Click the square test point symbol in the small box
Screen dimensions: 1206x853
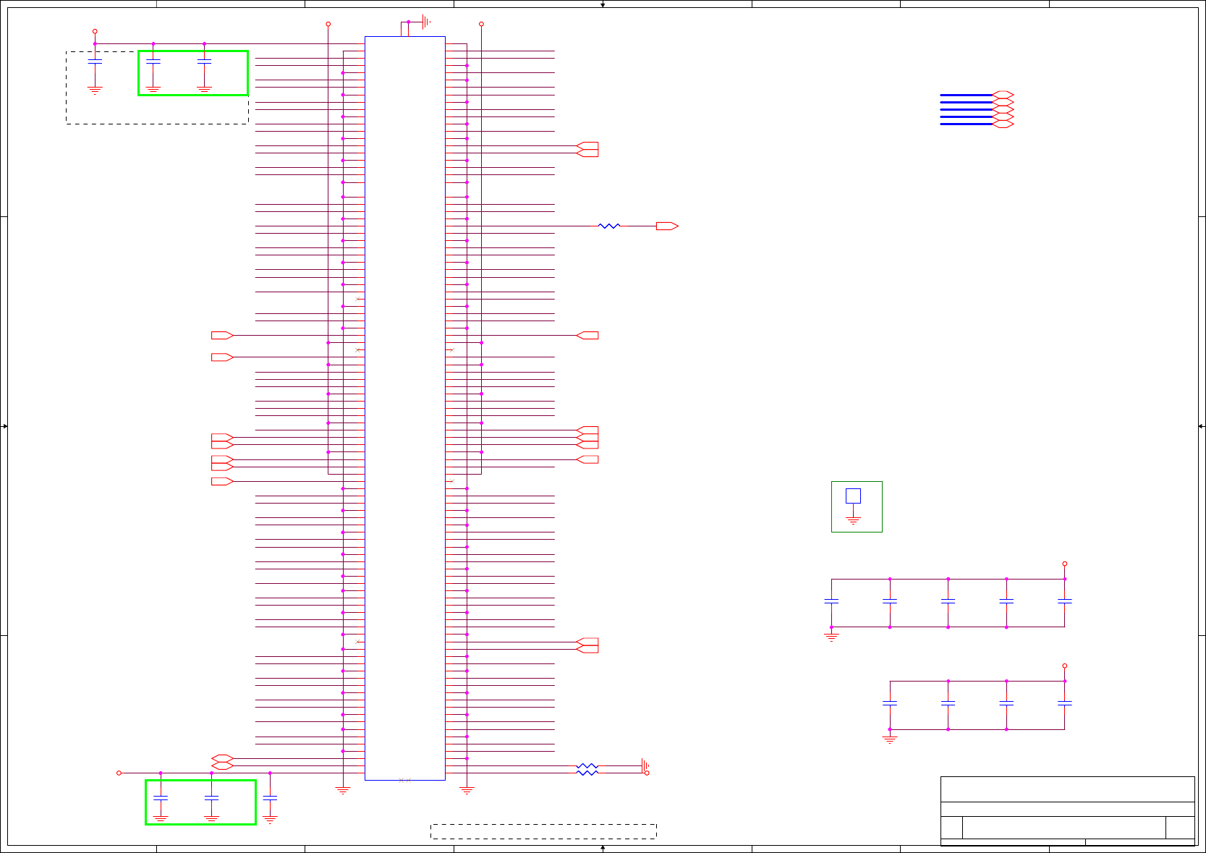point(853,496)
